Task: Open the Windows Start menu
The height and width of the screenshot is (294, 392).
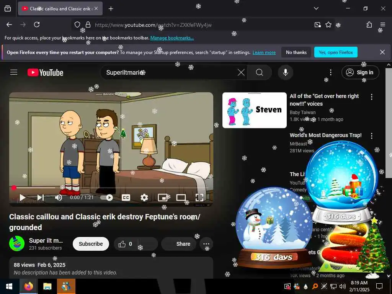Action: [x=9, y=286]
